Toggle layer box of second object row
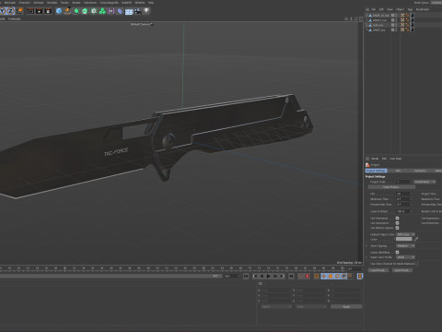 point(392,20)
